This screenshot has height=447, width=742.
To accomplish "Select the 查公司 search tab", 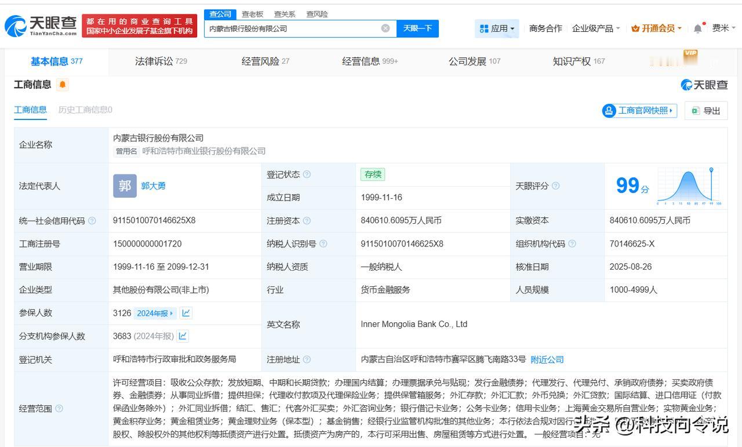I will (x=220, y=14).
